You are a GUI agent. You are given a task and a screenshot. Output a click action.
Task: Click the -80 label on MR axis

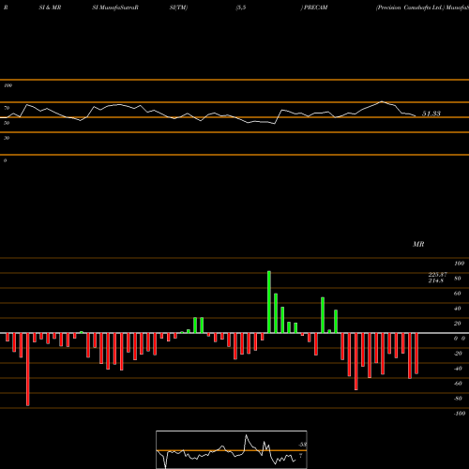pyautogui.click(x=458, y=399)
